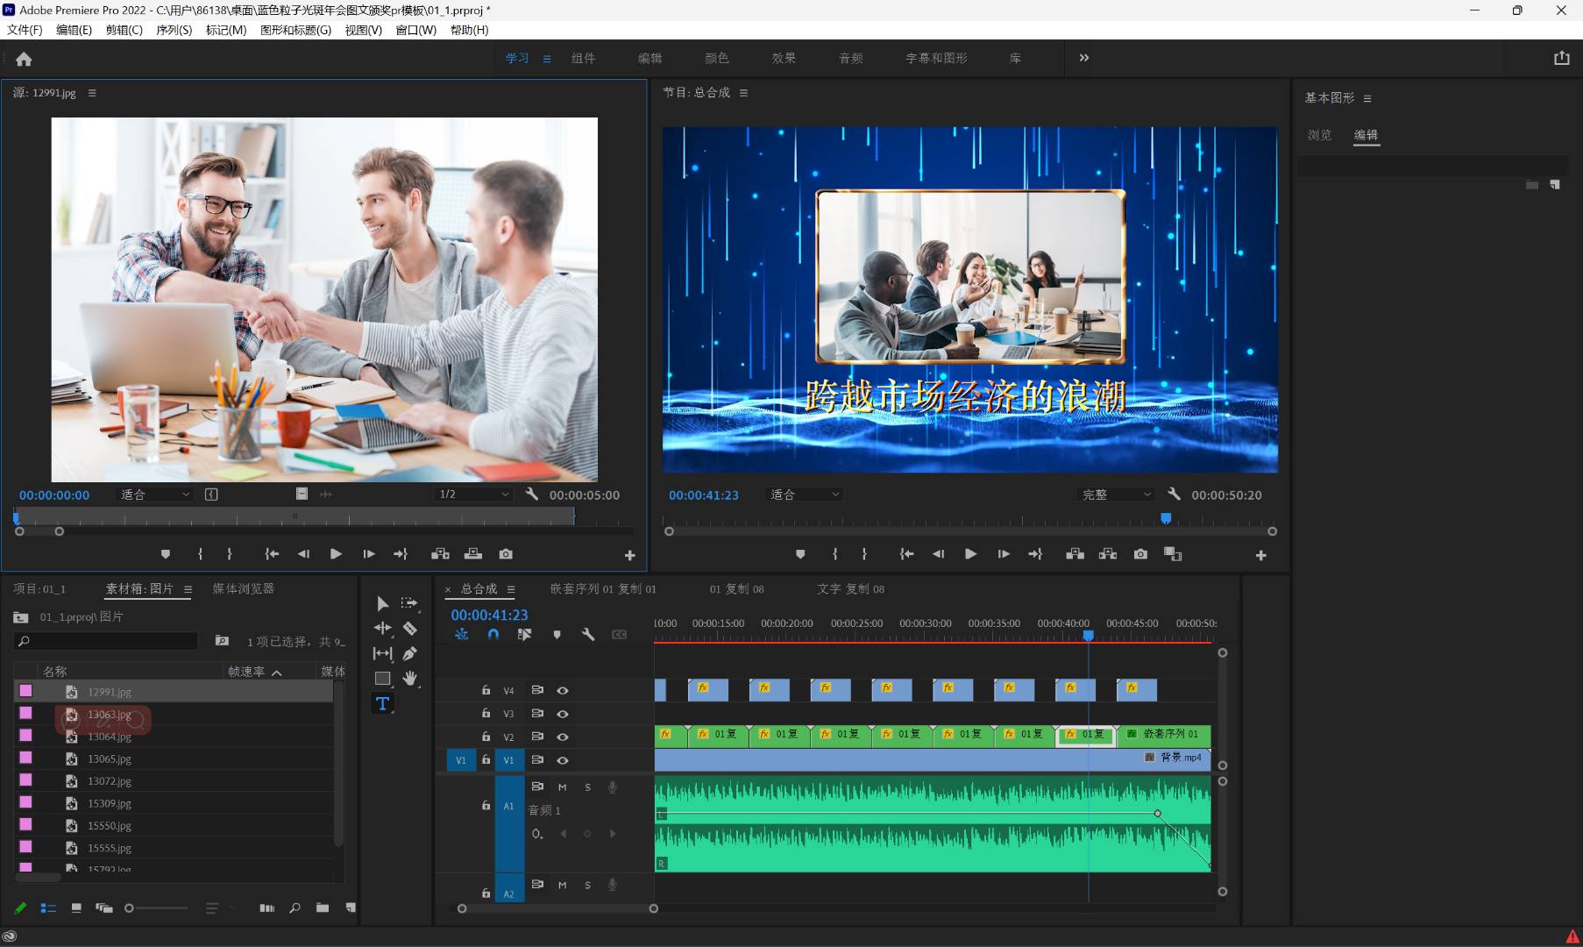Image resolution: width=1583 pixels, height=947 pixels.
Task: Click Program monitor playhead marker
Action: tap(1166, 519)
